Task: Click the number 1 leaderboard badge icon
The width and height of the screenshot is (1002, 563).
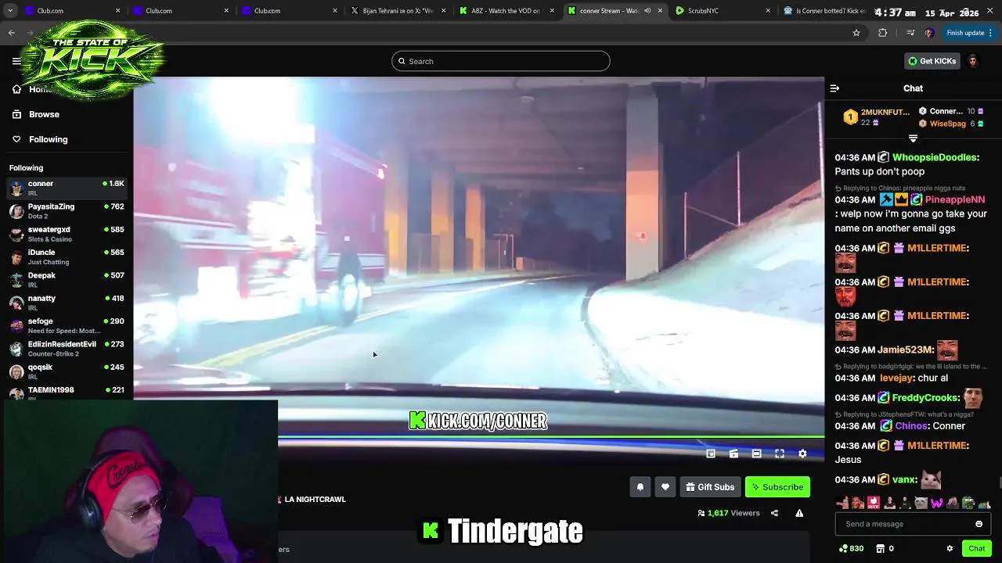Action: click(x=850, y=117)
